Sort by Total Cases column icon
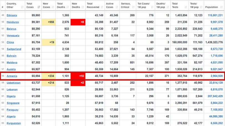The image size is (225, 126). [x=39, y=7]
